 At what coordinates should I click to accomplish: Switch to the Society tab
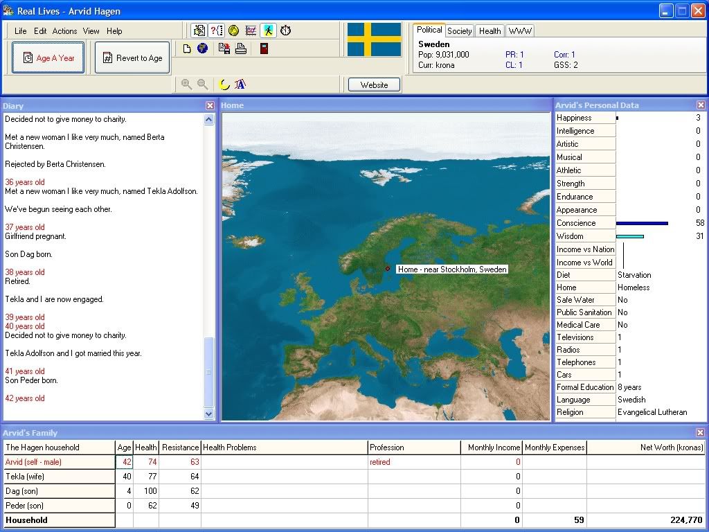pyautogui.click(x=460, y=30)
